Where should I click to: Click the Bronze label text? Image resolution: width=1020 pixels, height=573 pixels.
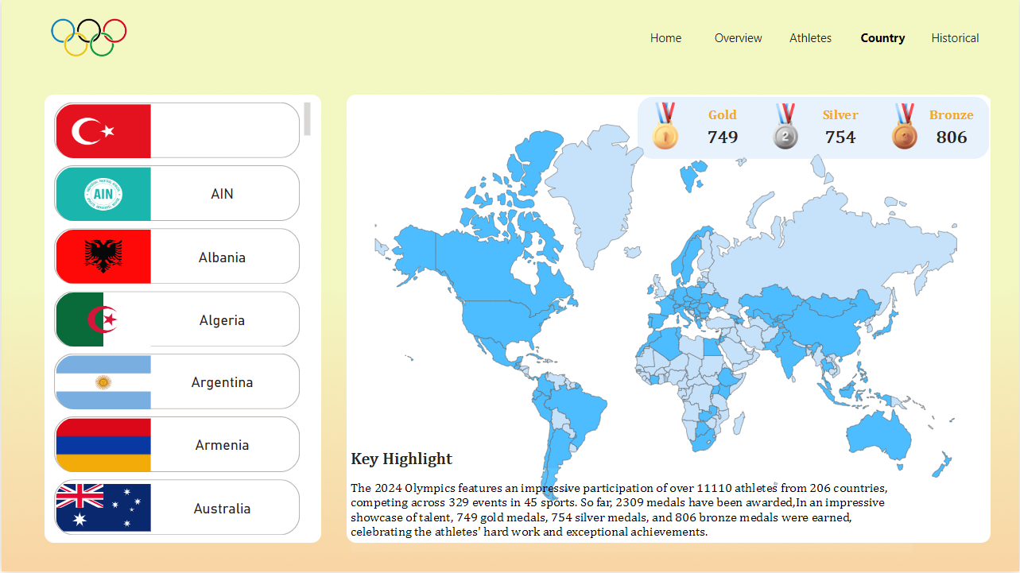click(952, 115)
